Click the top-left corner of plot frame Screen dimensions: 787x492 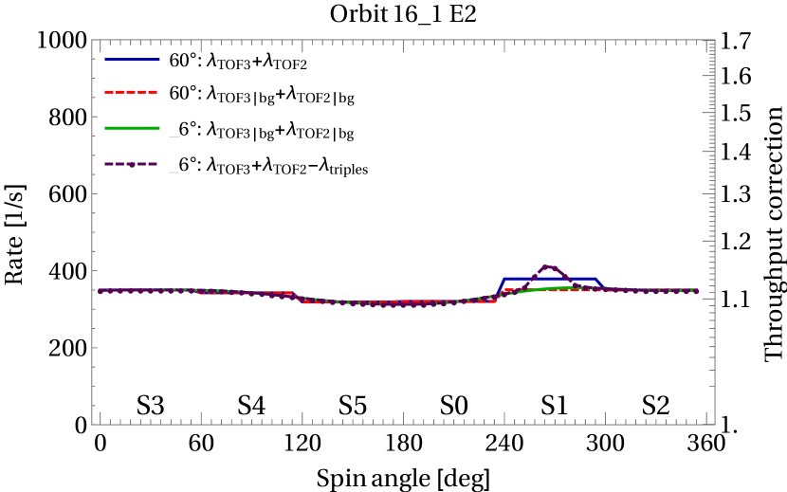pos(92,40)
